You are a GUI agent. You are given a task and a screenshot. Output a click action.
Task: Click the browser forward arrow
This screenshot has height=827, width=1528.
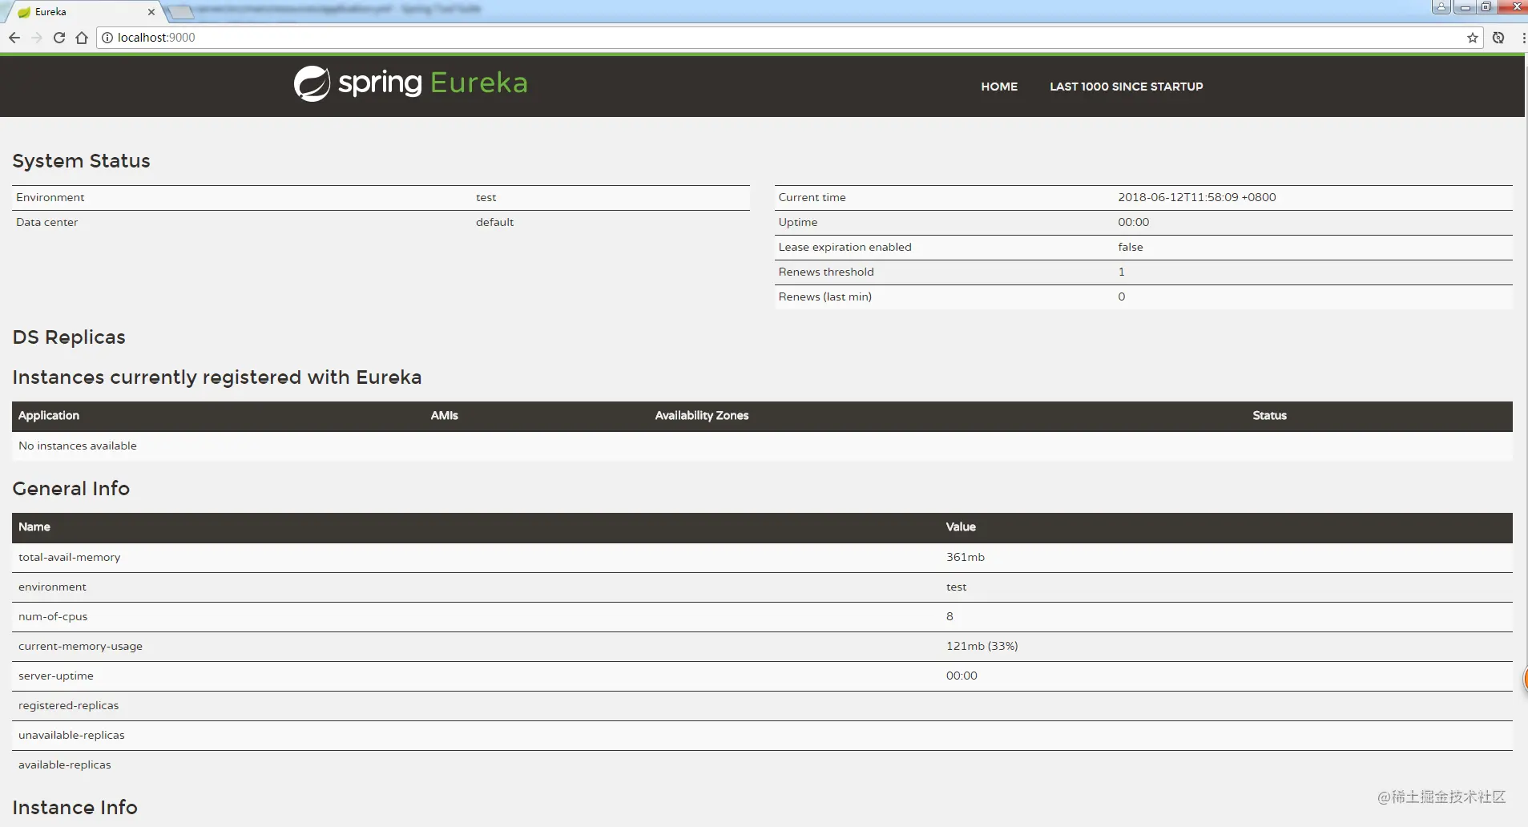[37, 38]
